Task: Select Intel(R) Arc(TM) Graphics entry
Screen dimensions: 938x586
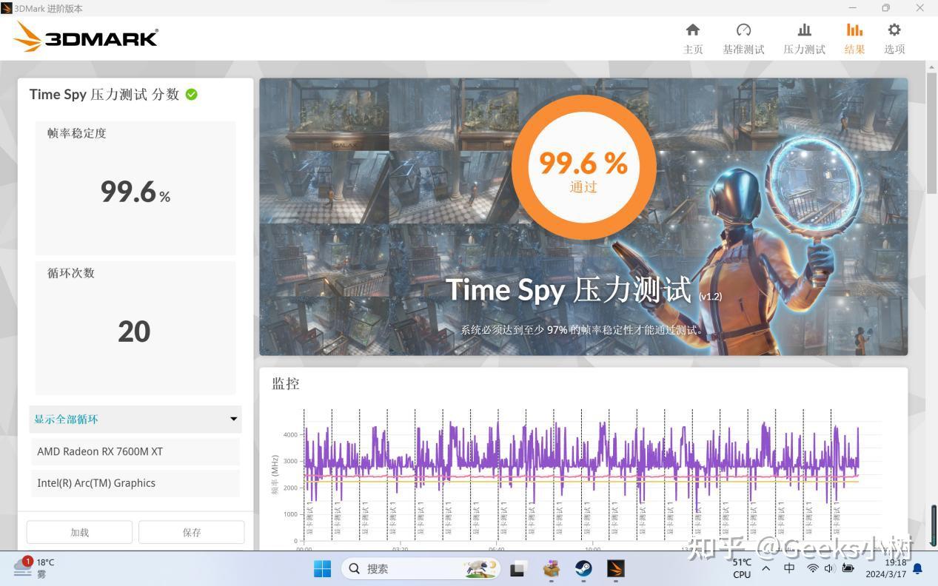Action: pos(135,483)
